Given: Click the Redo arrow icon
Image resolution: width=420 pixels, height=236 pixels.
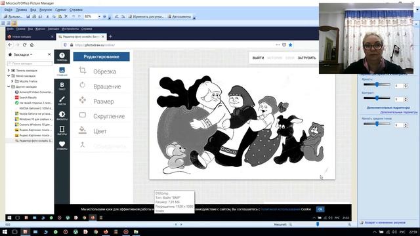Looking at the screenshot, I should pos(79,16).
